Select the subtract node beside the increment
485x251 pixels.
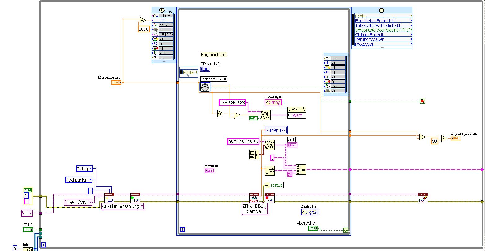tap(237, 115)
